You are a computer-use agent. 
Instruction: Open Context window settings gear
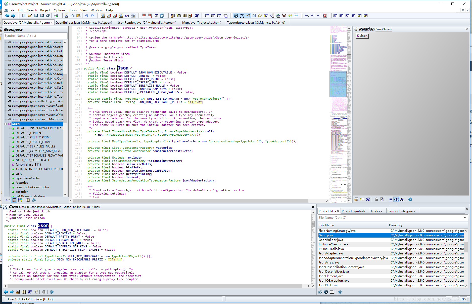click(x=52, y=292)
